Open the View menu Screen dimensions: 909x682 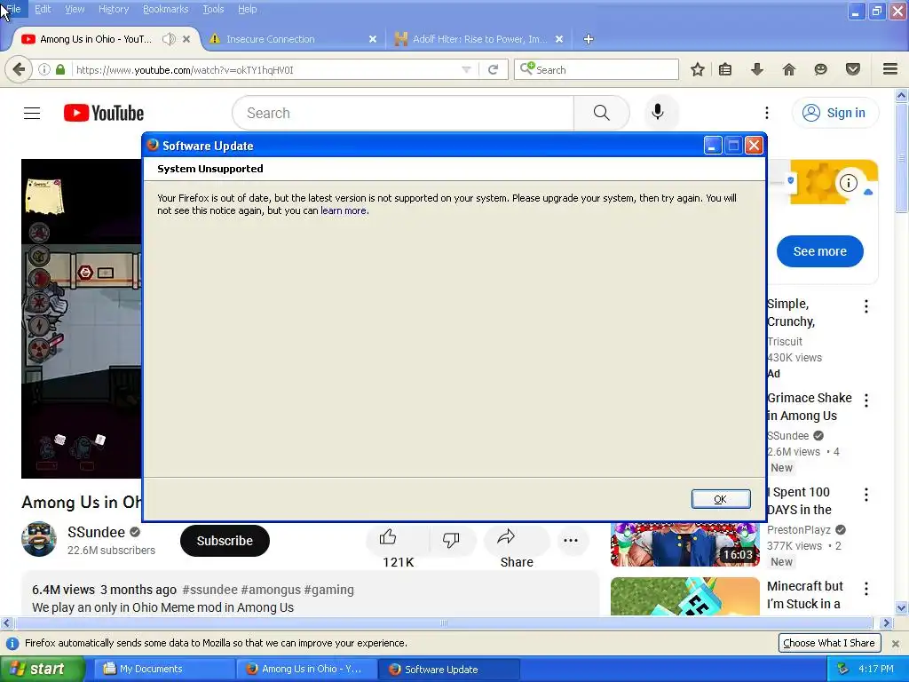(x=75, y=9)
